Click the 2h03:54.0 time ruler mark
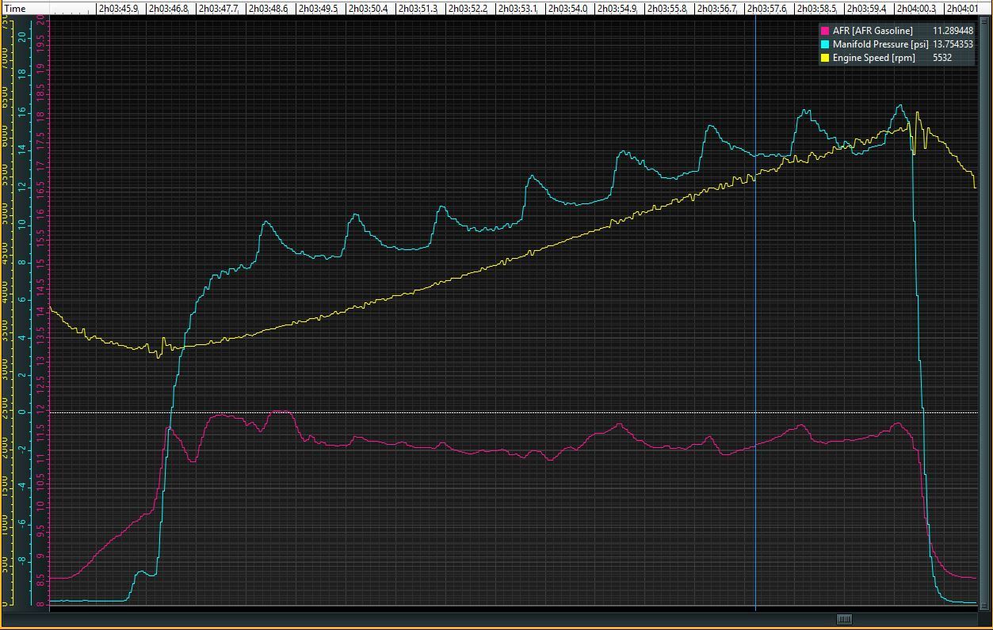The image size is (993, 630). 567,9
